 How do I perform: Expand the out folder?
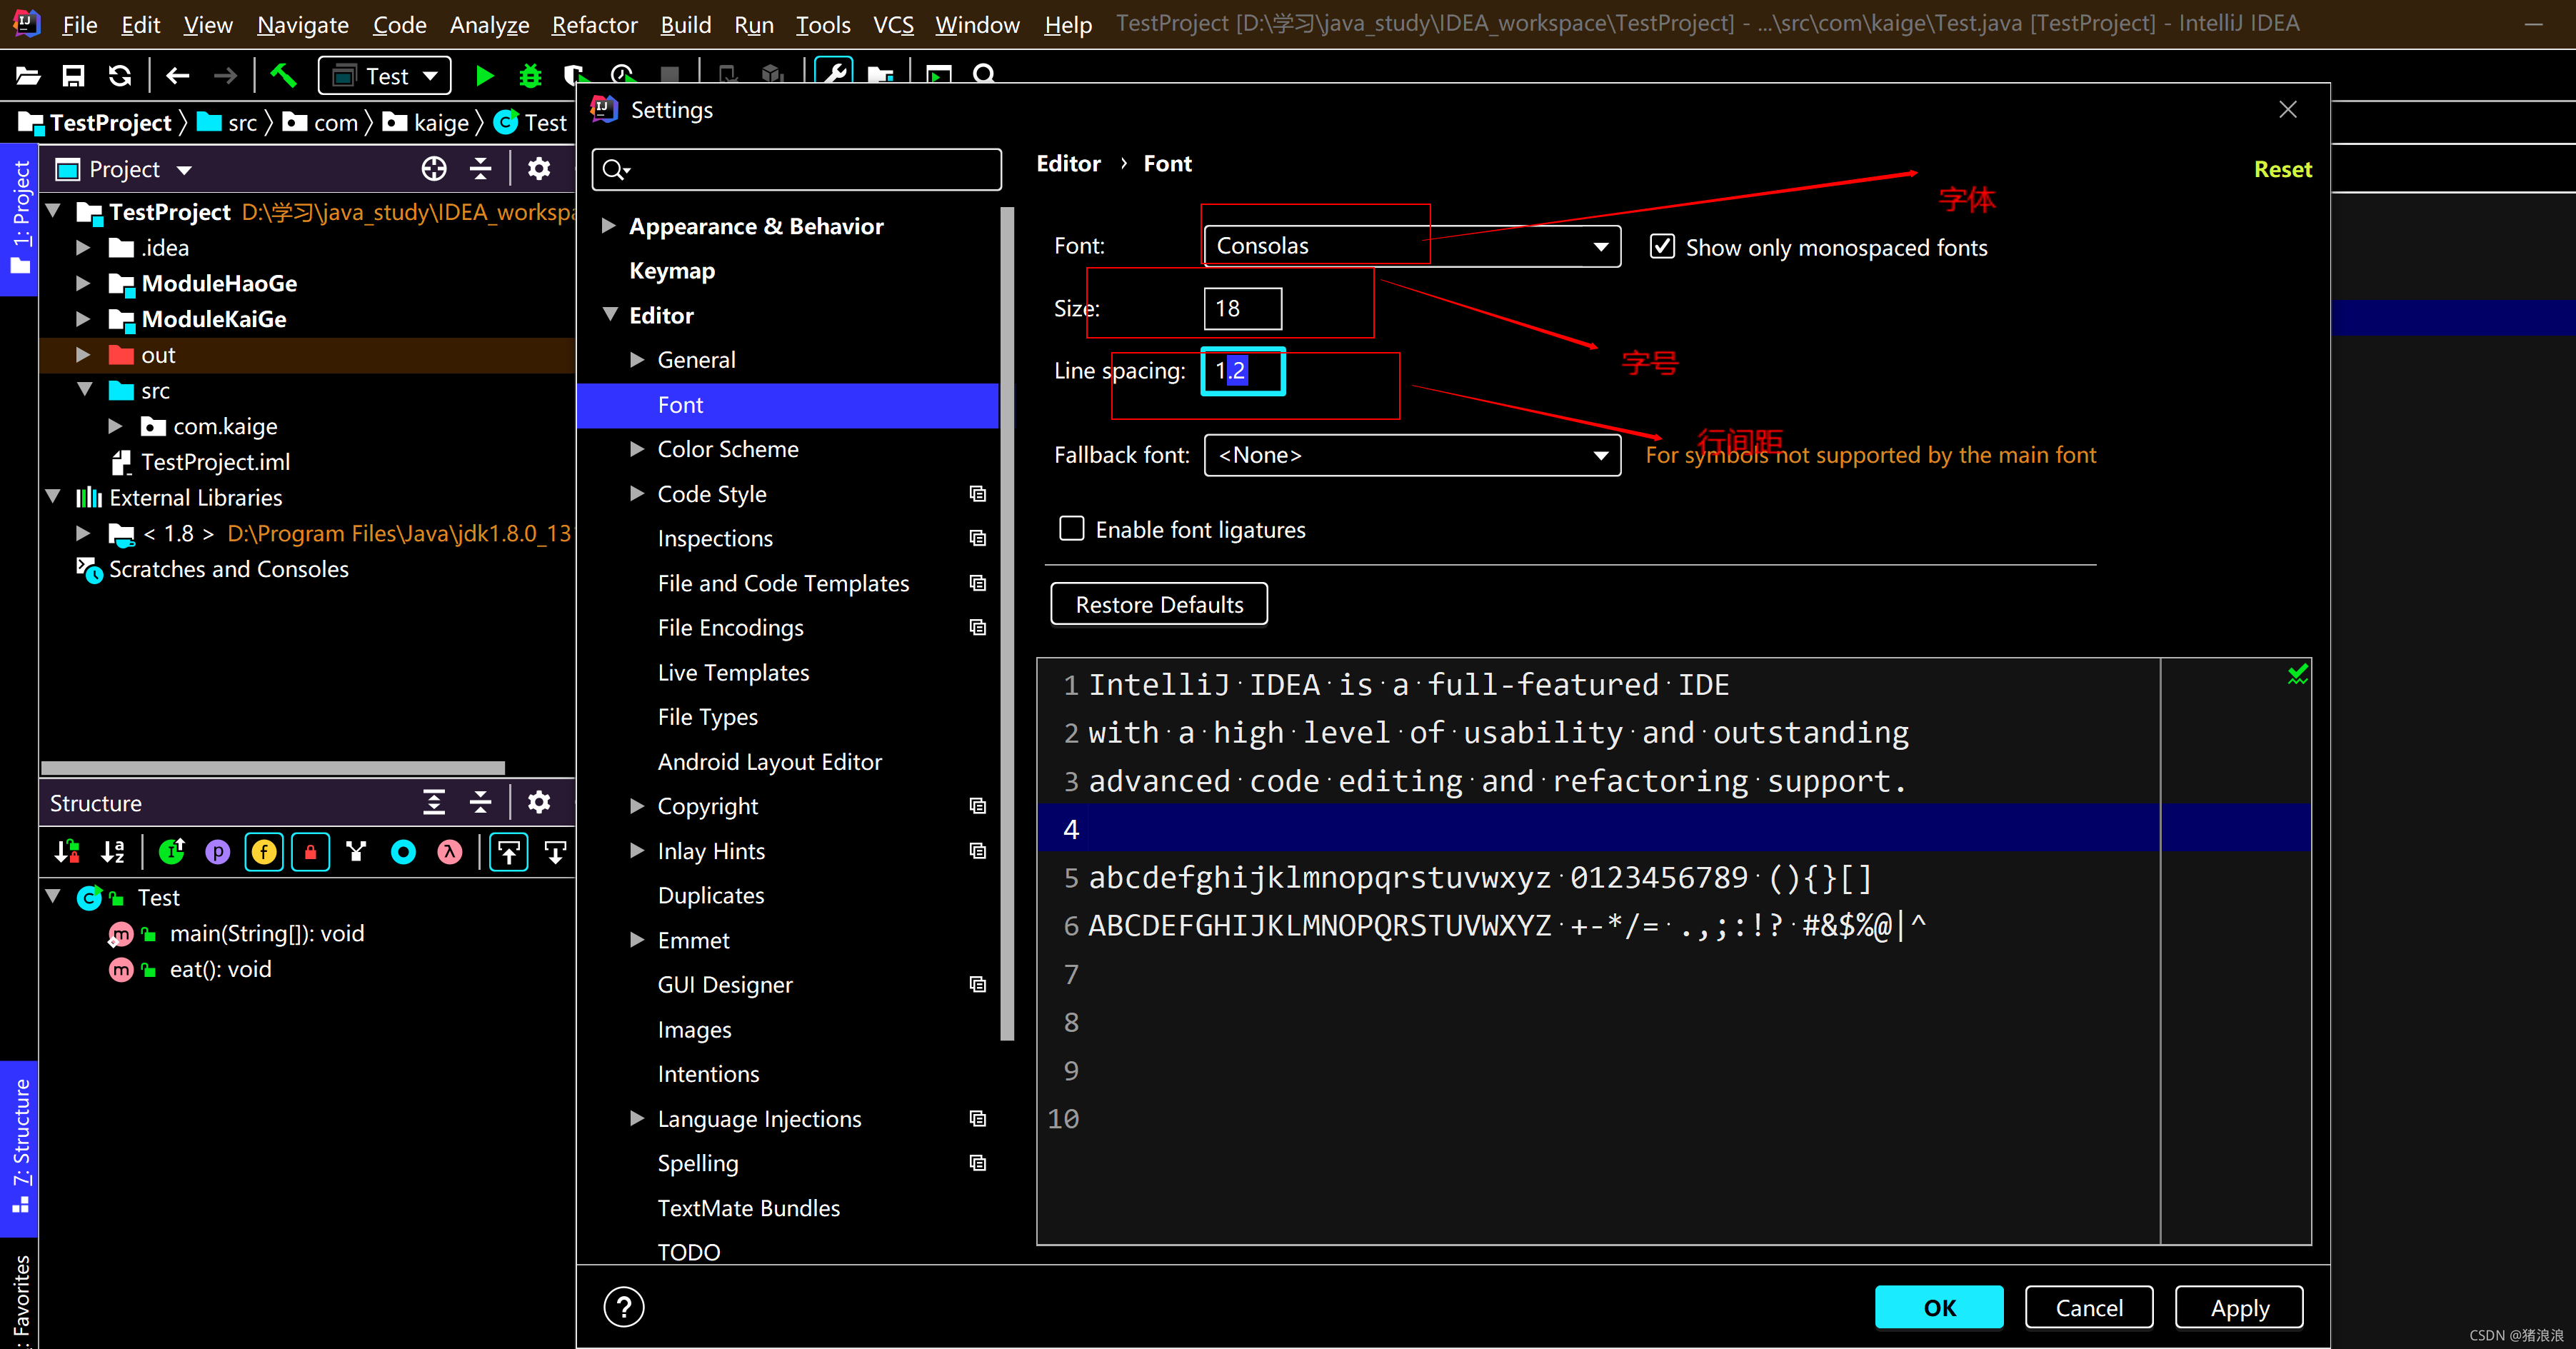84,355
